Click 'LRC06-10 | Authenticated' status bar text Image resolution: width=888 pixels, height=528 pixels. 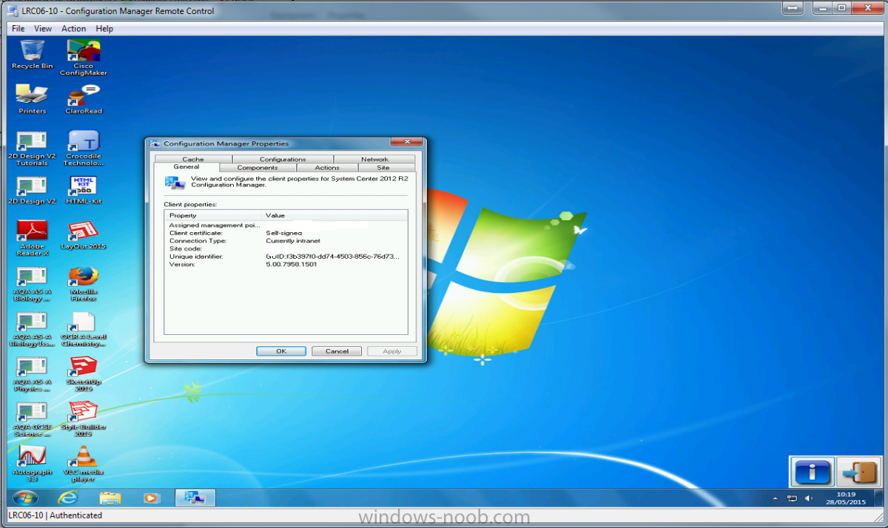click(55, 515)
